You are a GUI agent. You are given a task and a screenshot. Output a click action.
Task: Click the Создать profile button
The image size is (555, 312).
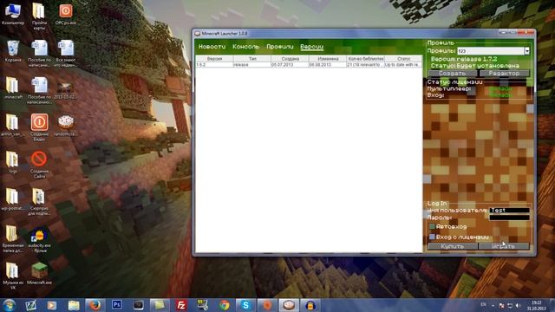tap(453, 73)
